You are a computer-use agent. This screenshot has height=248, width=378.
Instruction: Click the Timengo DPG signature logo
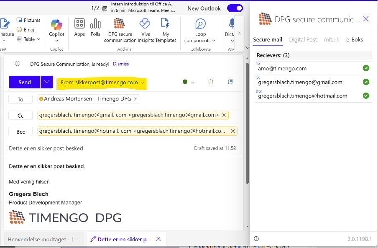pos(65,217)
